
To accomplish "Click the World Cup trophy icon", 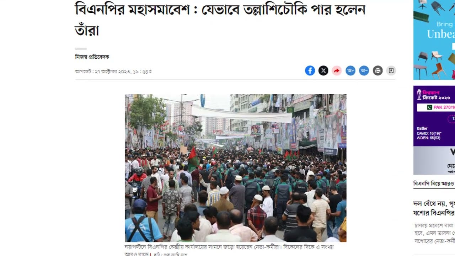I will pyautogui.click(x=419, y=95).
